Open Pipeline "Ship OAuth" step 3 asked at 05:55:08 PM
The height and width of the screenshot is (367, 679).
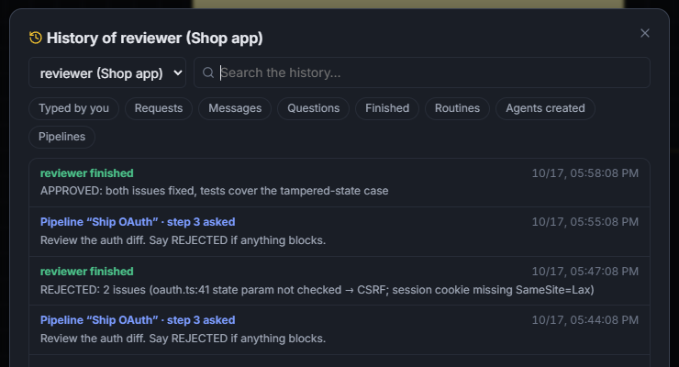point(138,222)
